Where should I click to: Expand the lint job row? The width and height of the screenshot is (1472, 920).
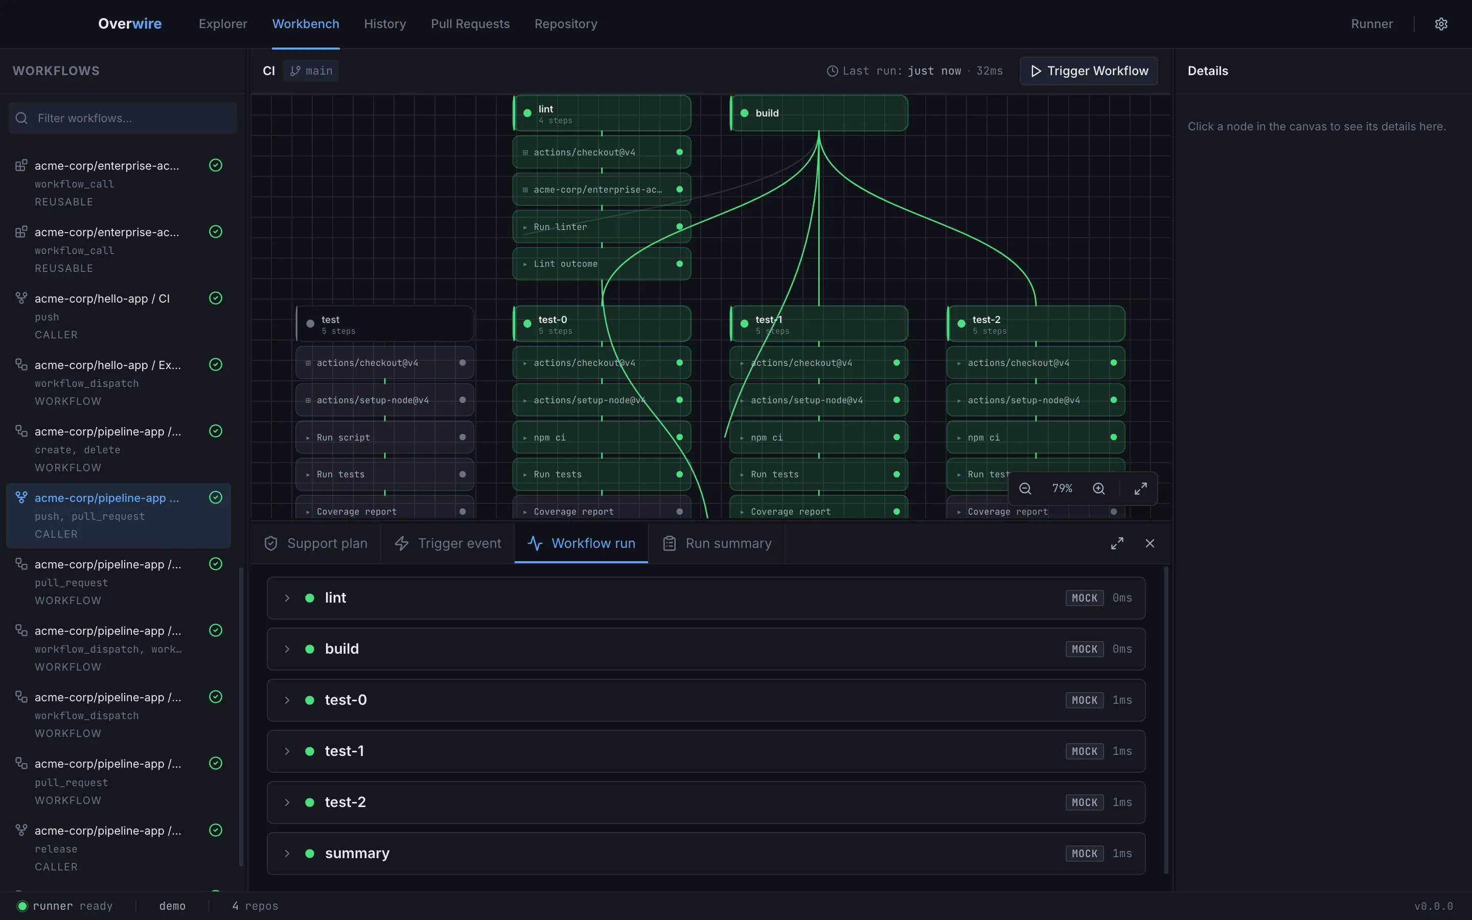pyautogui.click(x=287, y=598)
